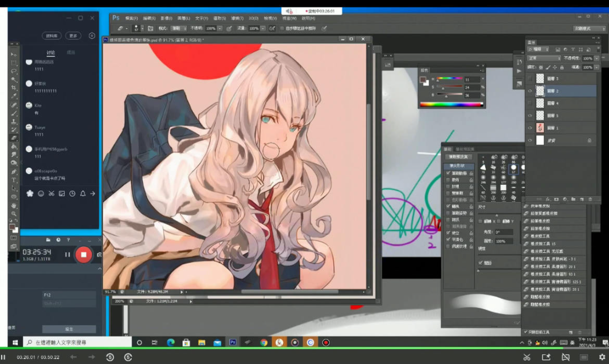Click the 资料库 button in chat window
The image size is (609, 364).
(x=52, y=35)
